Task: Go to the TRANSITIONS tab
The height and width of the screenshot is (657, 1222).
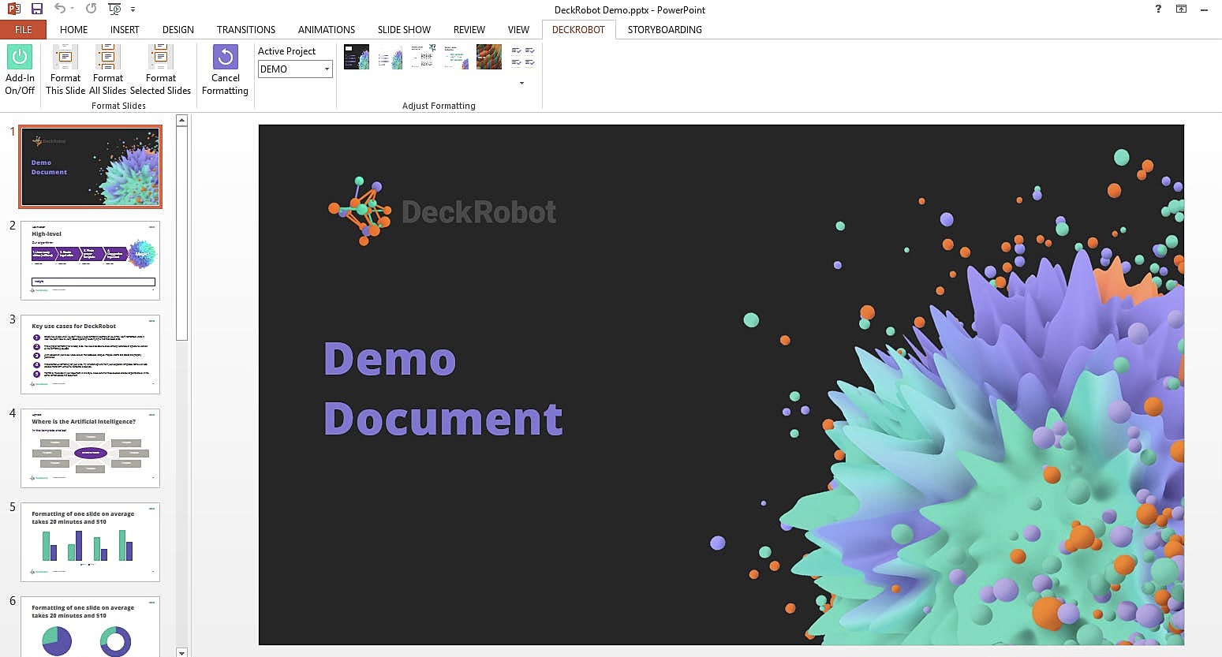Action: 246,30
